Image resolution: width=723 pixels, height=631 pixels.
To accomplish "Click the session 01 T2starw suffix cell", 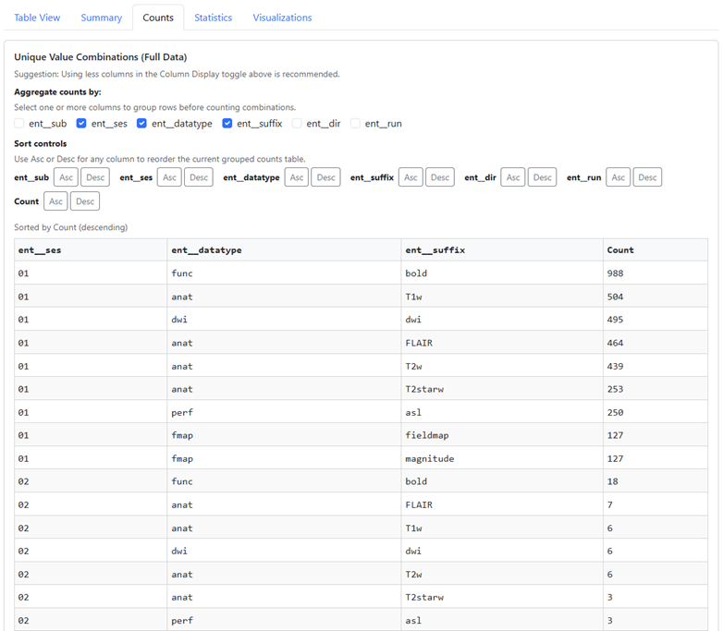I will click(502, 389).
